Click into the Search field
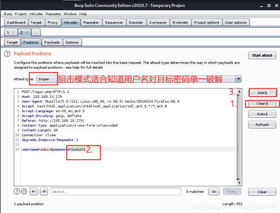This screenshot has height=213, width=280. point(116,191)
